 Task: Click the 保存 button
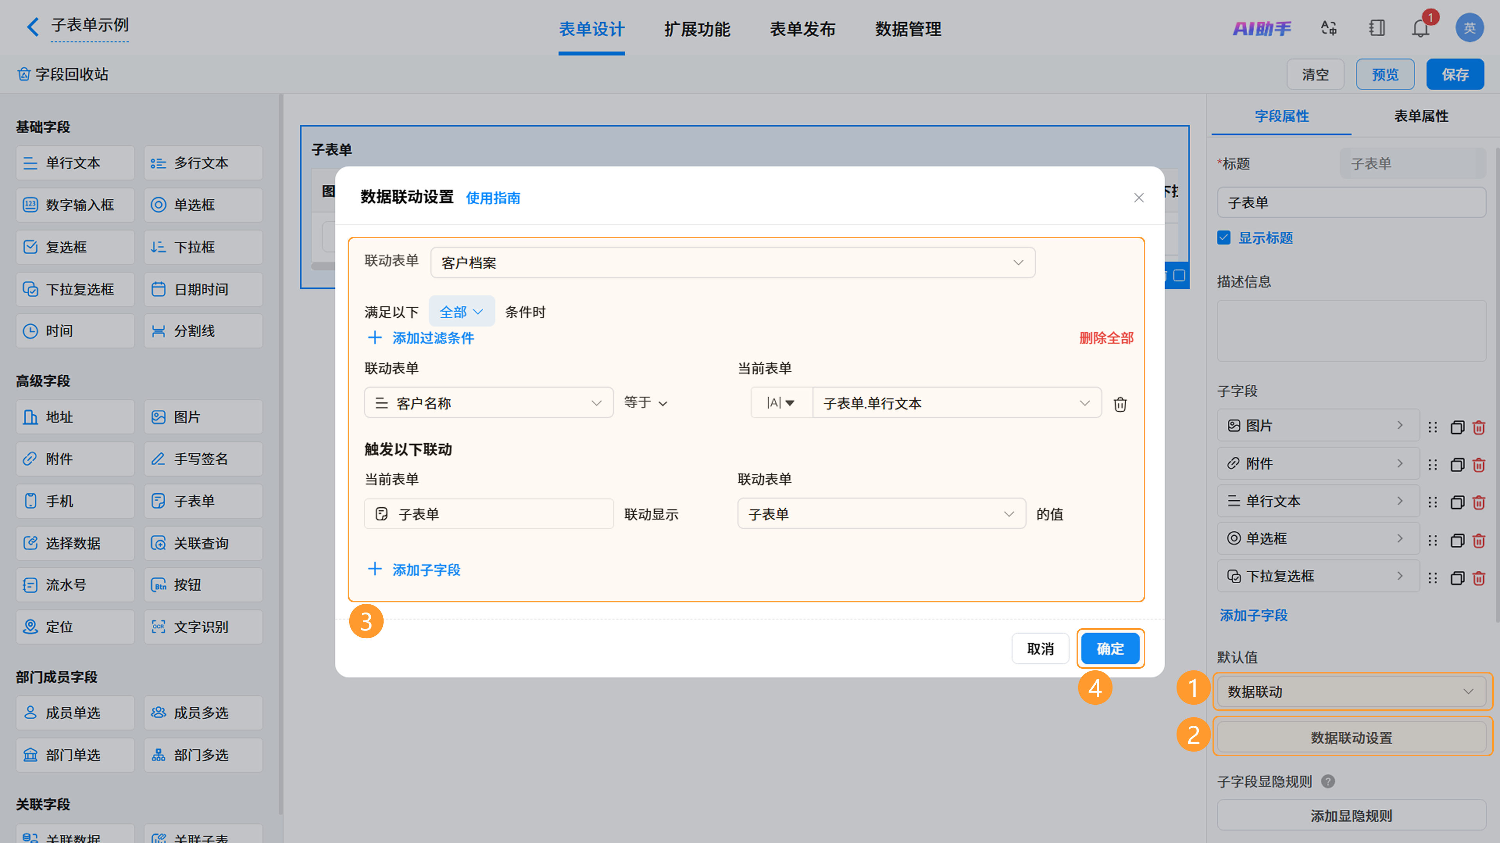point(1455,74)
